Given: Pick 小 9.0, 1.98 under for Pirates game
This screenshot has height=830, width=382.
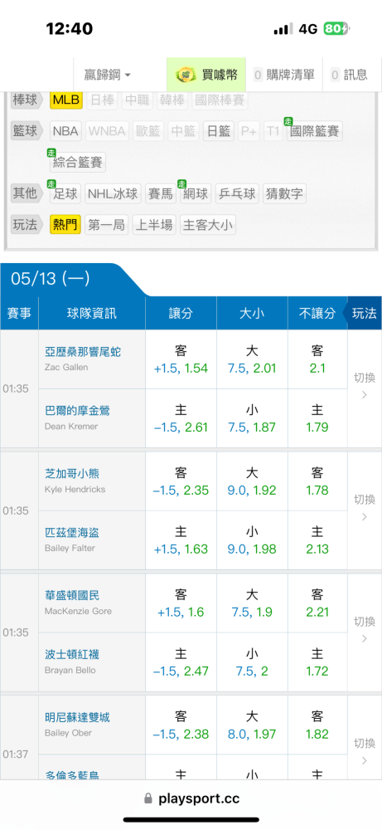Looking at the screenshot, I should (x=252, y=540).
